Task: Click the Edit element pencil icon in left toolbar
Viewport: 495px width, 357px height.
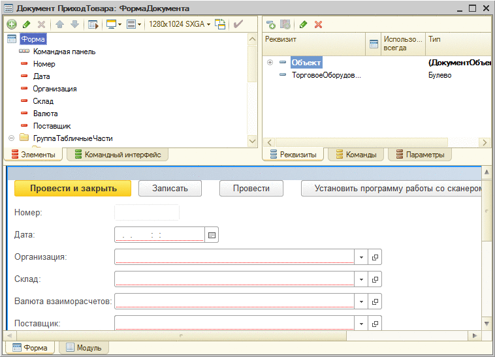Action: (x=27, y=24)
